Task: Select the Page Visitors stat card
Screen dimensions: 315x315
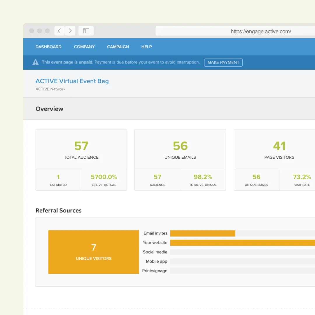Action: pyautogui.click(x=279, y=150)
